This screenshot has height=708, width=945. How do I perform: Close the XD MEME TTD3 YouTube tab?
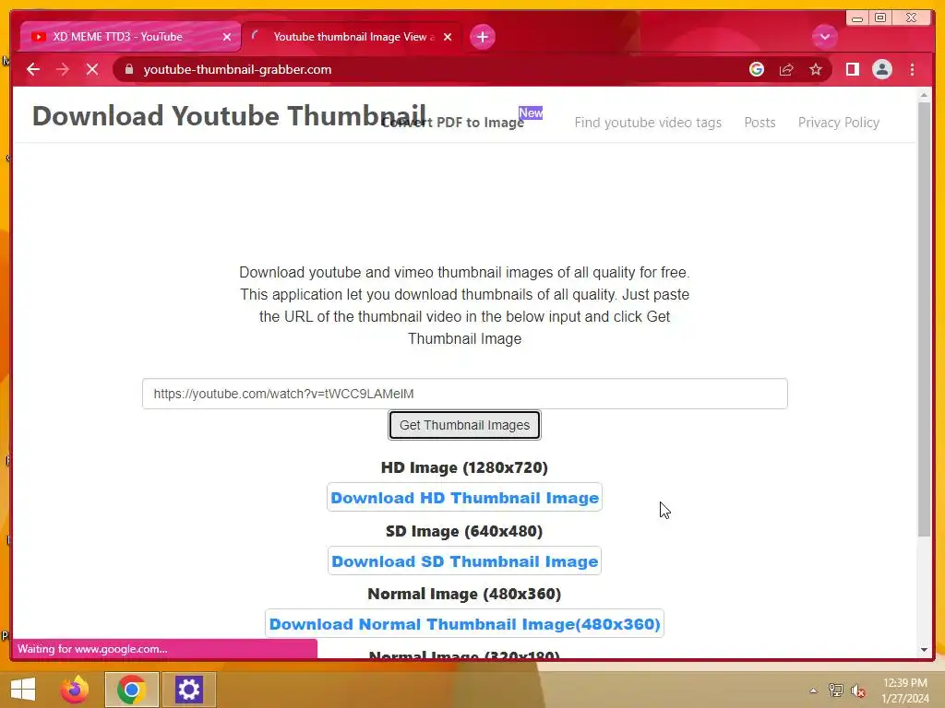click(227, 37)
